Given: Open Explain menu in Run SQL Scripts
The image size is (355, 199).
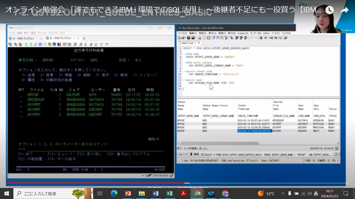Looking at the screenshot, I should 243,33.
